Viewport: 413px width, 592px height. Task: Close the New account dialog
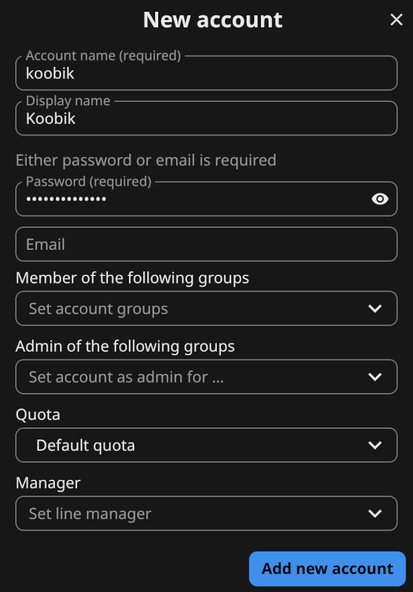click(396, 20)
